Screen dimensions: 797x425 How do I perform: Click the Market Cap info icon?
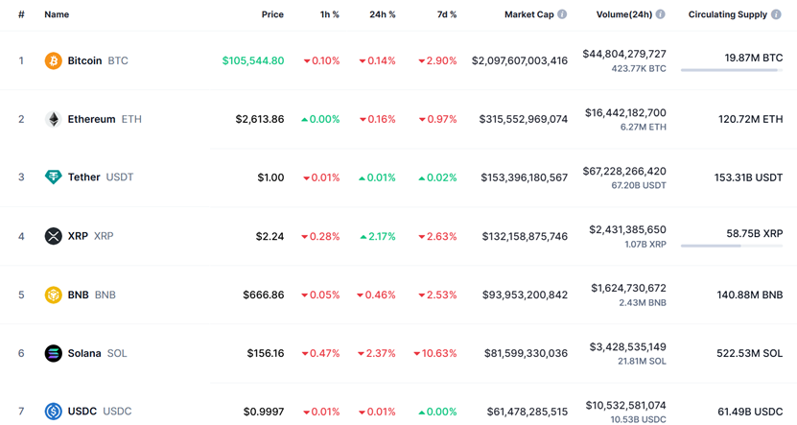[562, 14]
